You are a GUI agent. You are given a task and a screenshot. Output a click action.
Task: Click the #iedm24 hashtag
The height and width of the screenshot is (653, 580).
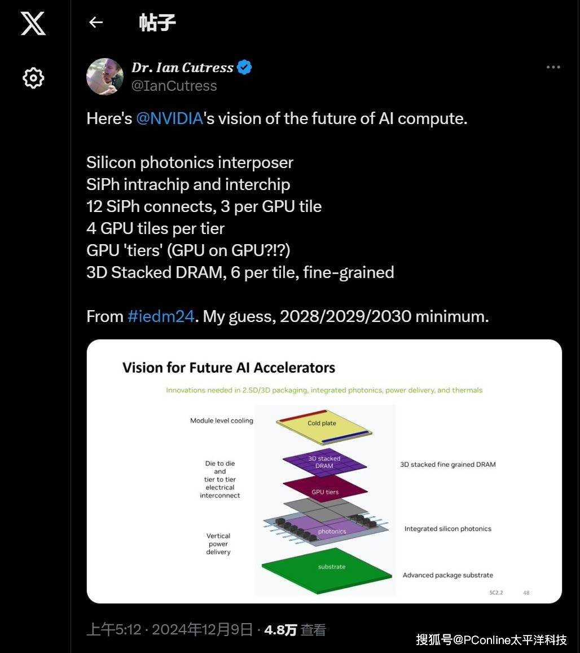[x=161, y=316]
